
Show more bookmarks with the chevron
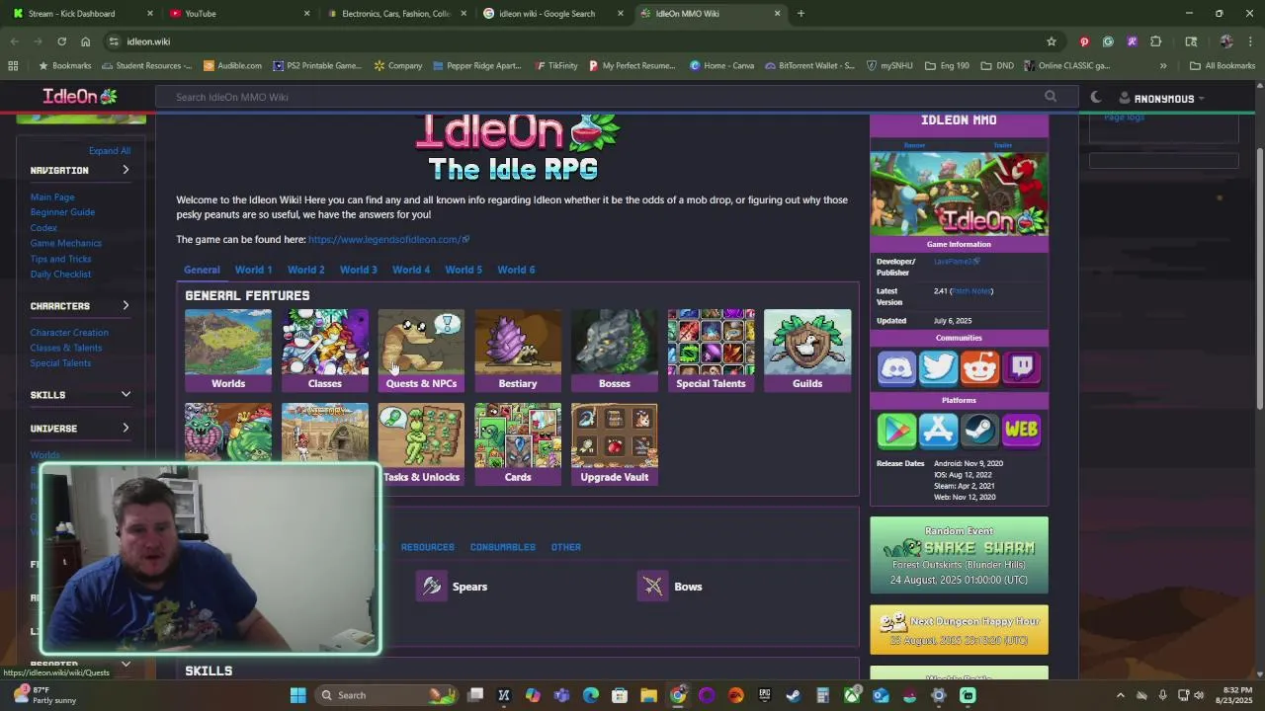click(1163, 66)
